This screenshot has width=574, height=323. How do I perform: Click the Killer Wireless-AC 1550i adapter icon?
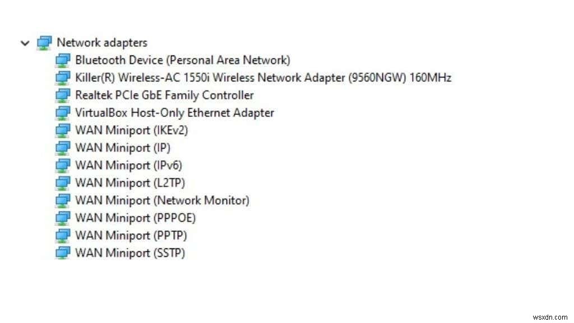(63, 77)
